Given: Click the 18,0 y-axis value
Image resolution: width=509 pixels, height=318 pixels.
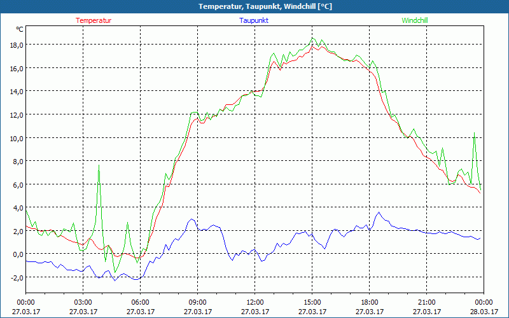Looking at the screenshot, I should tap(17, 45).
